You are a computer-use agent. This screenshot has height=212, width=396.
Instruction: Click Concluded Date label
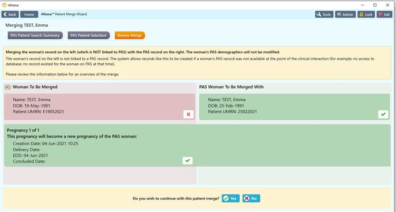[29, 161]
